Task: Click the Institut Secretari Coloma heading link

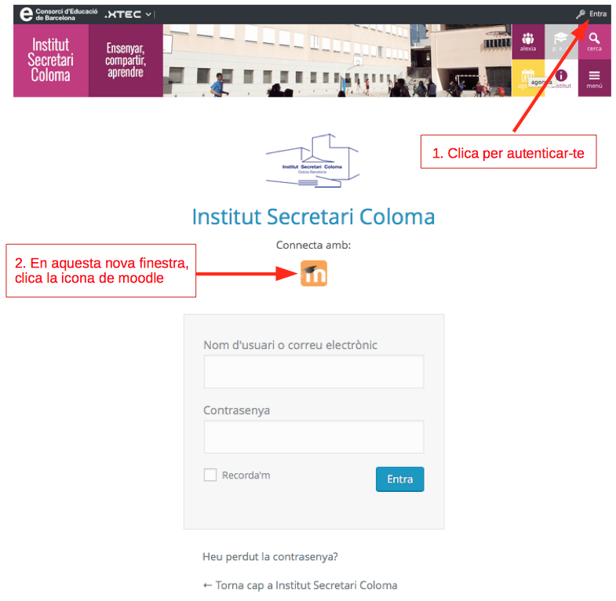Action: point(313,217)
